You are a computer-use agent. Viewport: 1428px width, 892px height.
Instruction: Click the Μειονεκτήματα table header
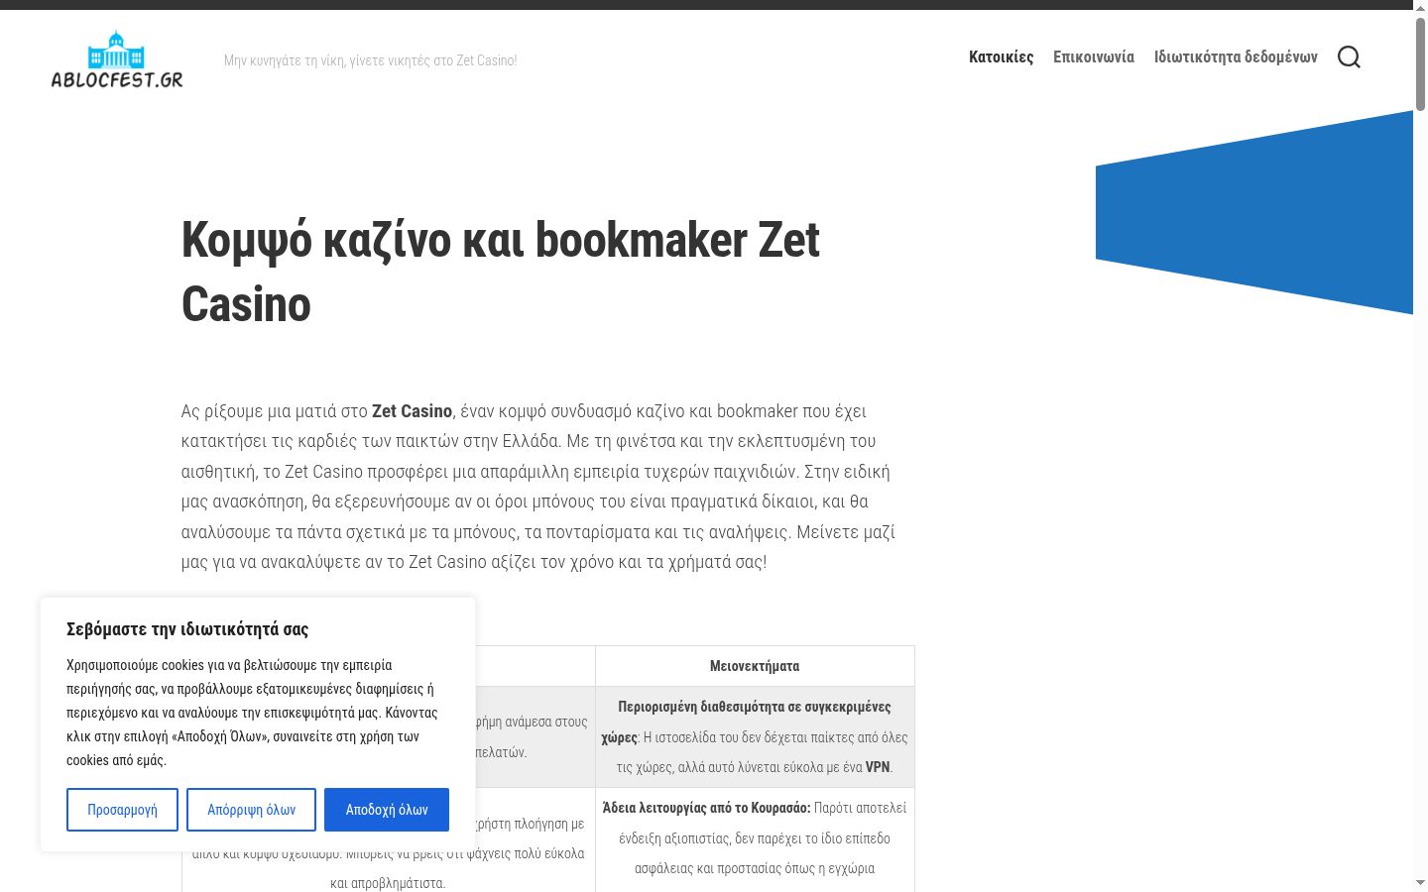click(x=755, y=666)
